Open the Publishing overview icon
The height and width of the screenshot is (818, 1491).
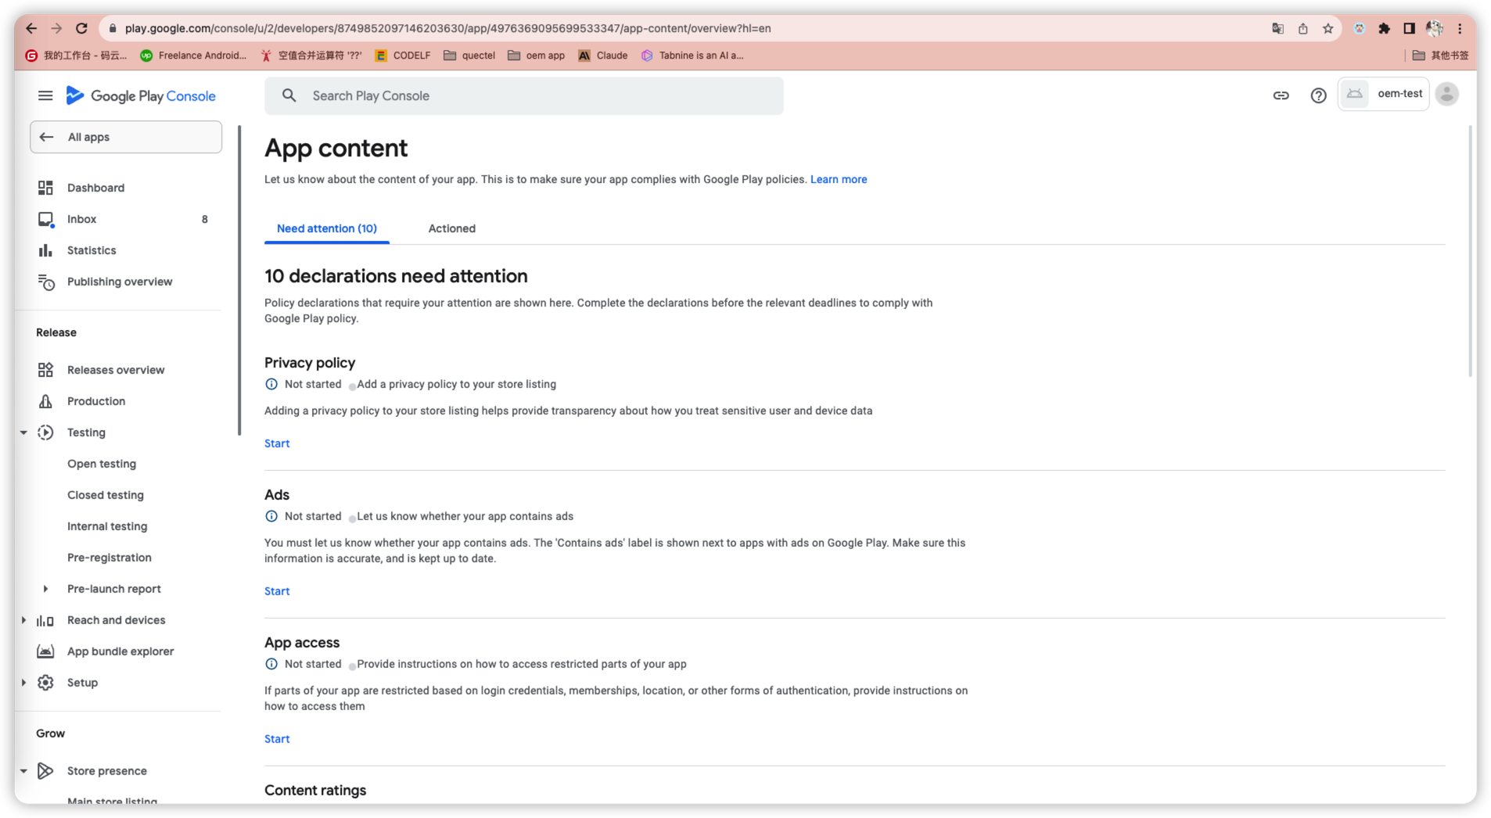46,282
